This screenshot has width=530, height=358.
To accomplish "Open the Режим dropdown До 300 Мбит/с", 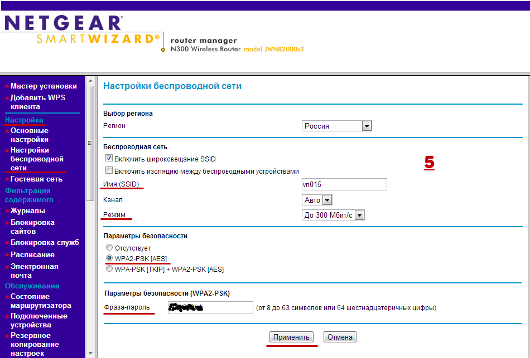I will 333,215.
